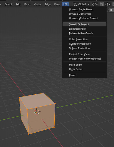Click the 3D cursor on the cube

37,112
